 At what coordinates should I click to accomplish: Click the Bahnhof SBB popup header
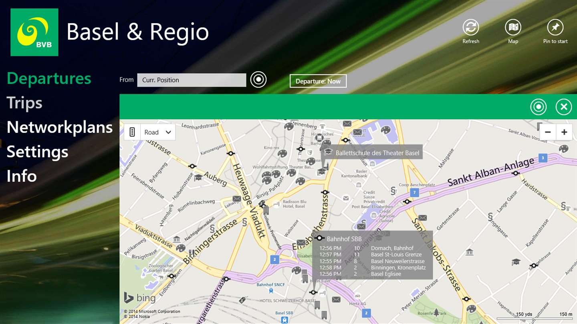[x=344, y=239]
